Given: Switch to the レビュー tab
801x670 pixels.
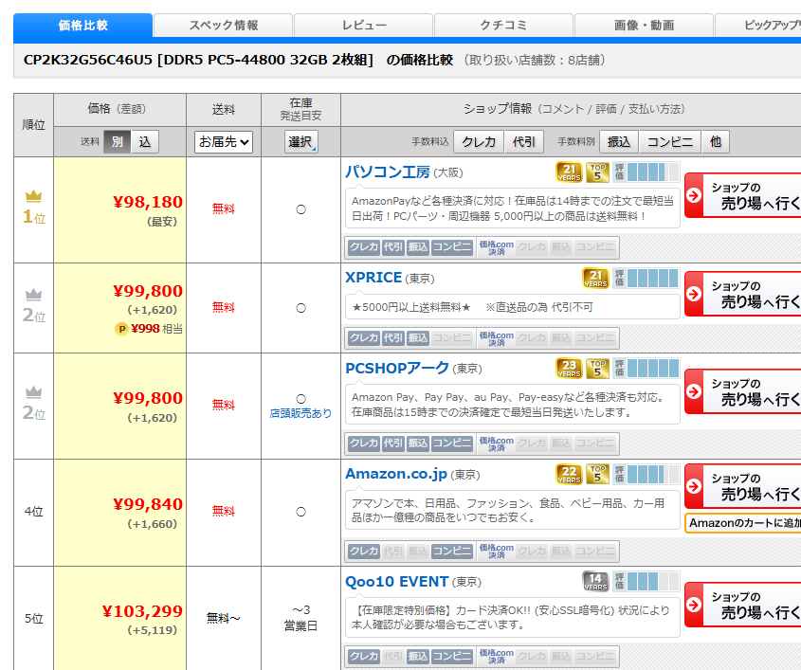Looking at the screenshot, I should (x=364, y=25).
